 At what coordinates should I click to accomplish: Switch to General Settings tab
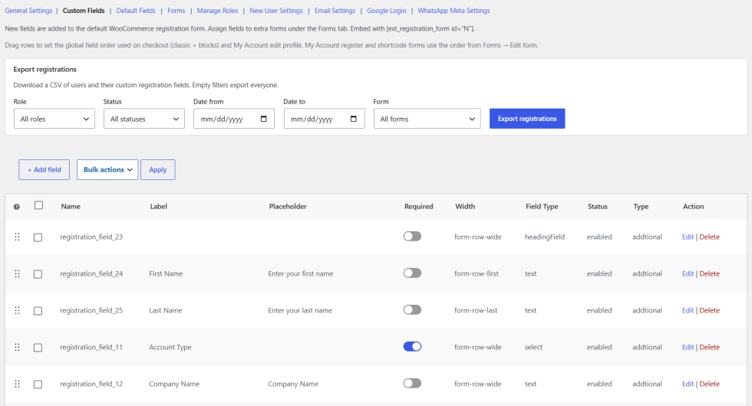click(28, 11)
